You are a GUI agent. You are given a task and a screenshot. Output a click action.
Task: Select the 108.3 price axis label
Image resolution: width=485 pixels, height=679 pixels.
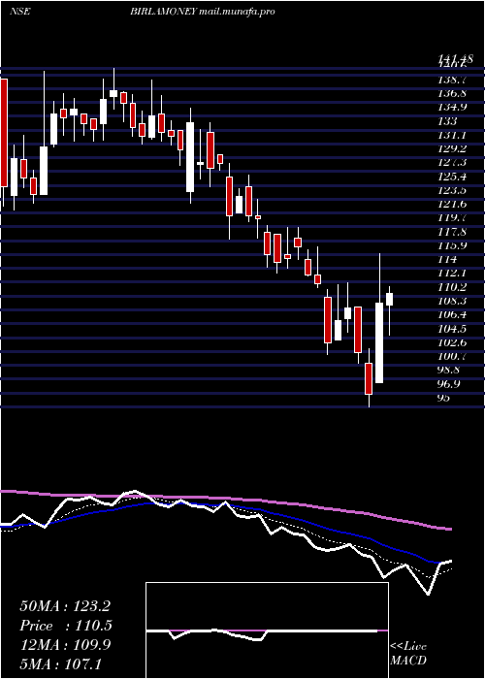452,302
